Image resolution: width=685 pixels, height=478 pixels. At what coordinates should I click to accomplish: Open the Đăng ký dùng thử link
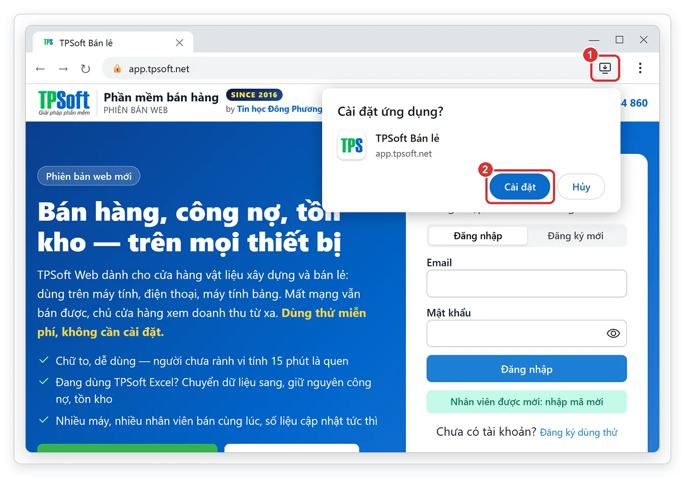click(x=578, y=432)
